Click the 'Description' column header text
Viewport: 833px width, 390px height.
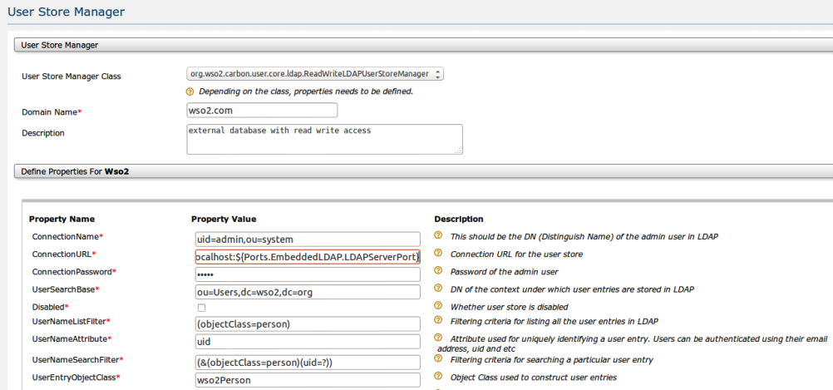coord(459,219)
